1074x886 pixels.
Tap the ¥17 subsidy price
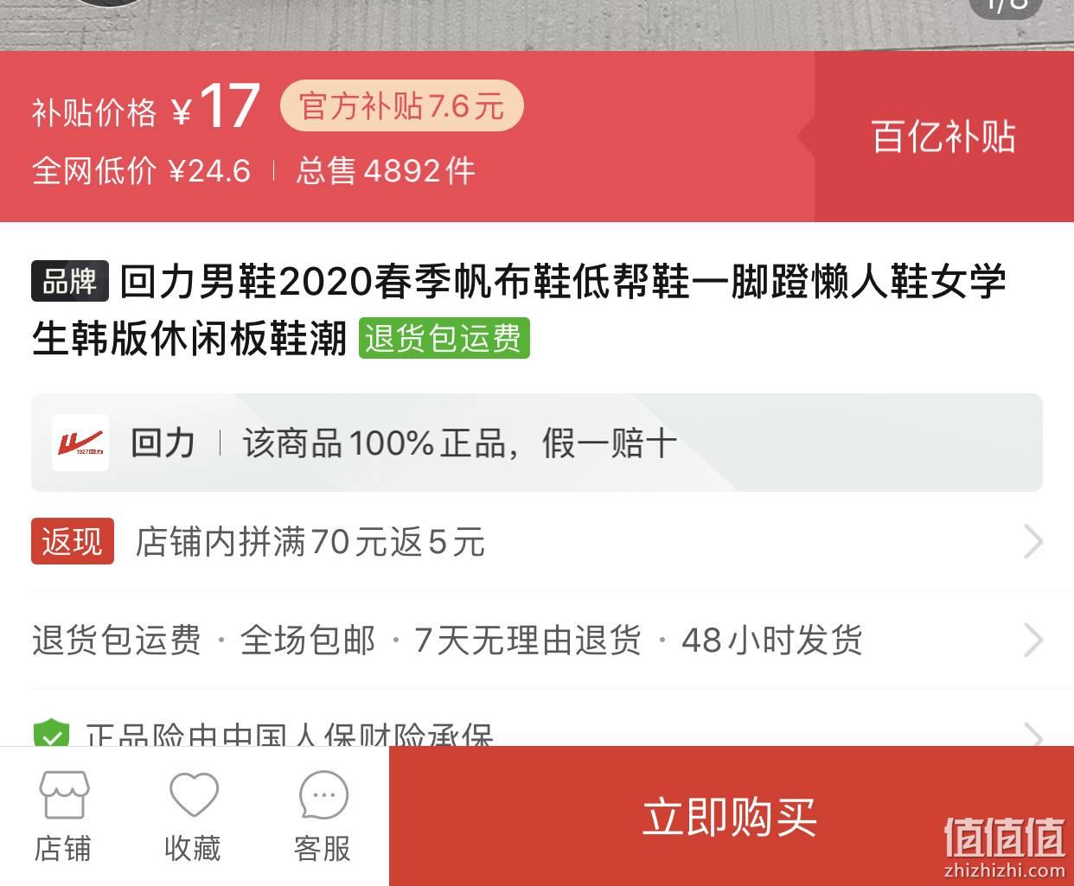coord(216,107)
